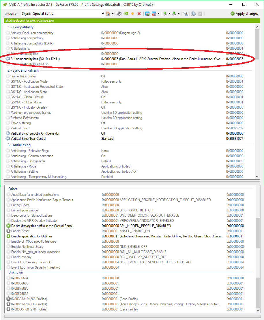Select the Enable application for Optimus row
The width and height of the screenshot is (264, 320).
coord(130,236)
